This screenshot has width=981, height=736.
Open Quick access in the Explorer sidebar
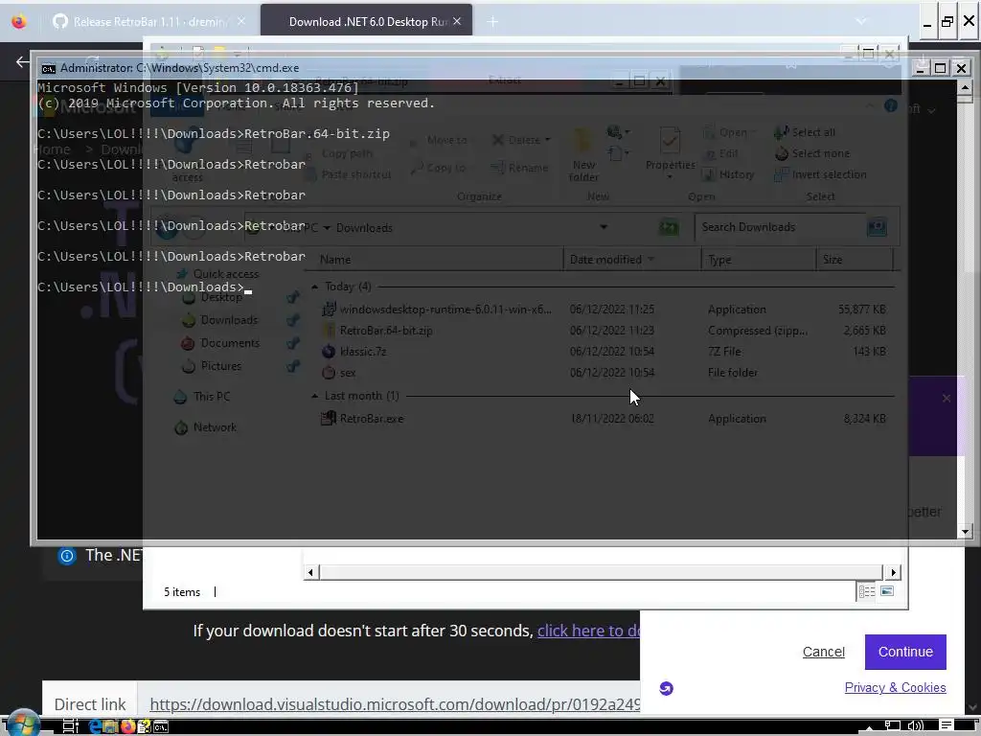pyautogui.click(x=217, y=274)
